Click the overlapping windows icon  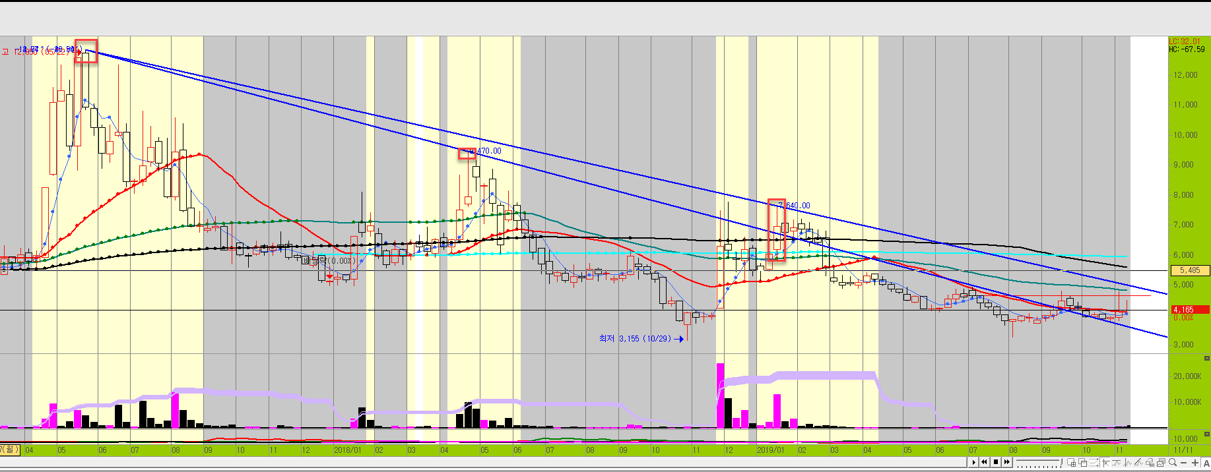point(1082,463)
